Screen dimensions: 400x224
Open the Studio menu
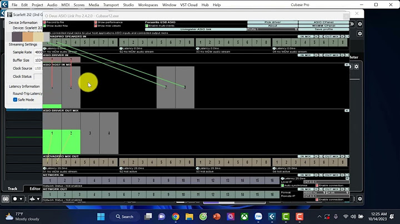click(128, 5)
